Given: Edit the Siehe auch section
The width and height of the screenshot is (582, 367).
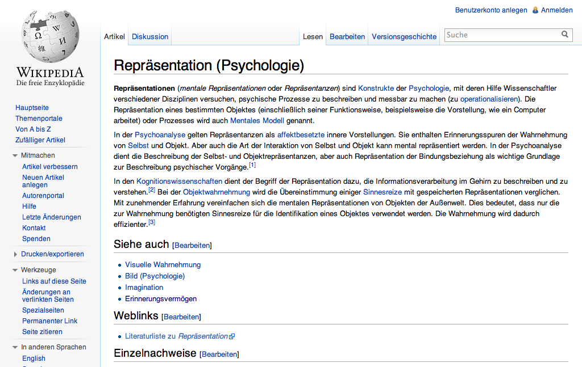Looking at the screenshot, I should (x=193, y=246).
